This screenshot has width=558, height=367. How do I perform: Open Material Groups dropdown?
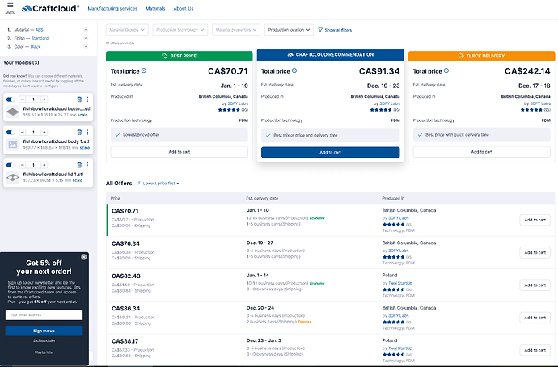click(127, 30)
